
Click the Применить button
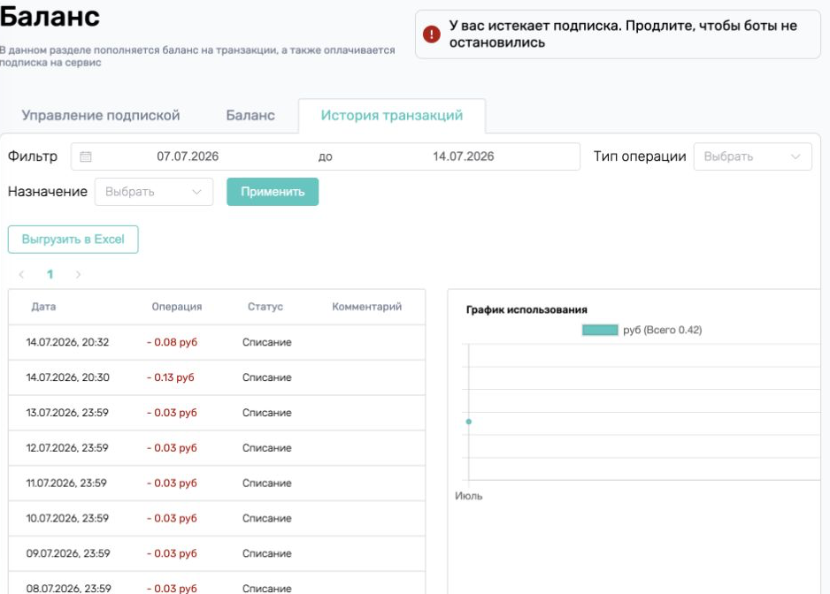pyautogui.click(x=273, y=192)
